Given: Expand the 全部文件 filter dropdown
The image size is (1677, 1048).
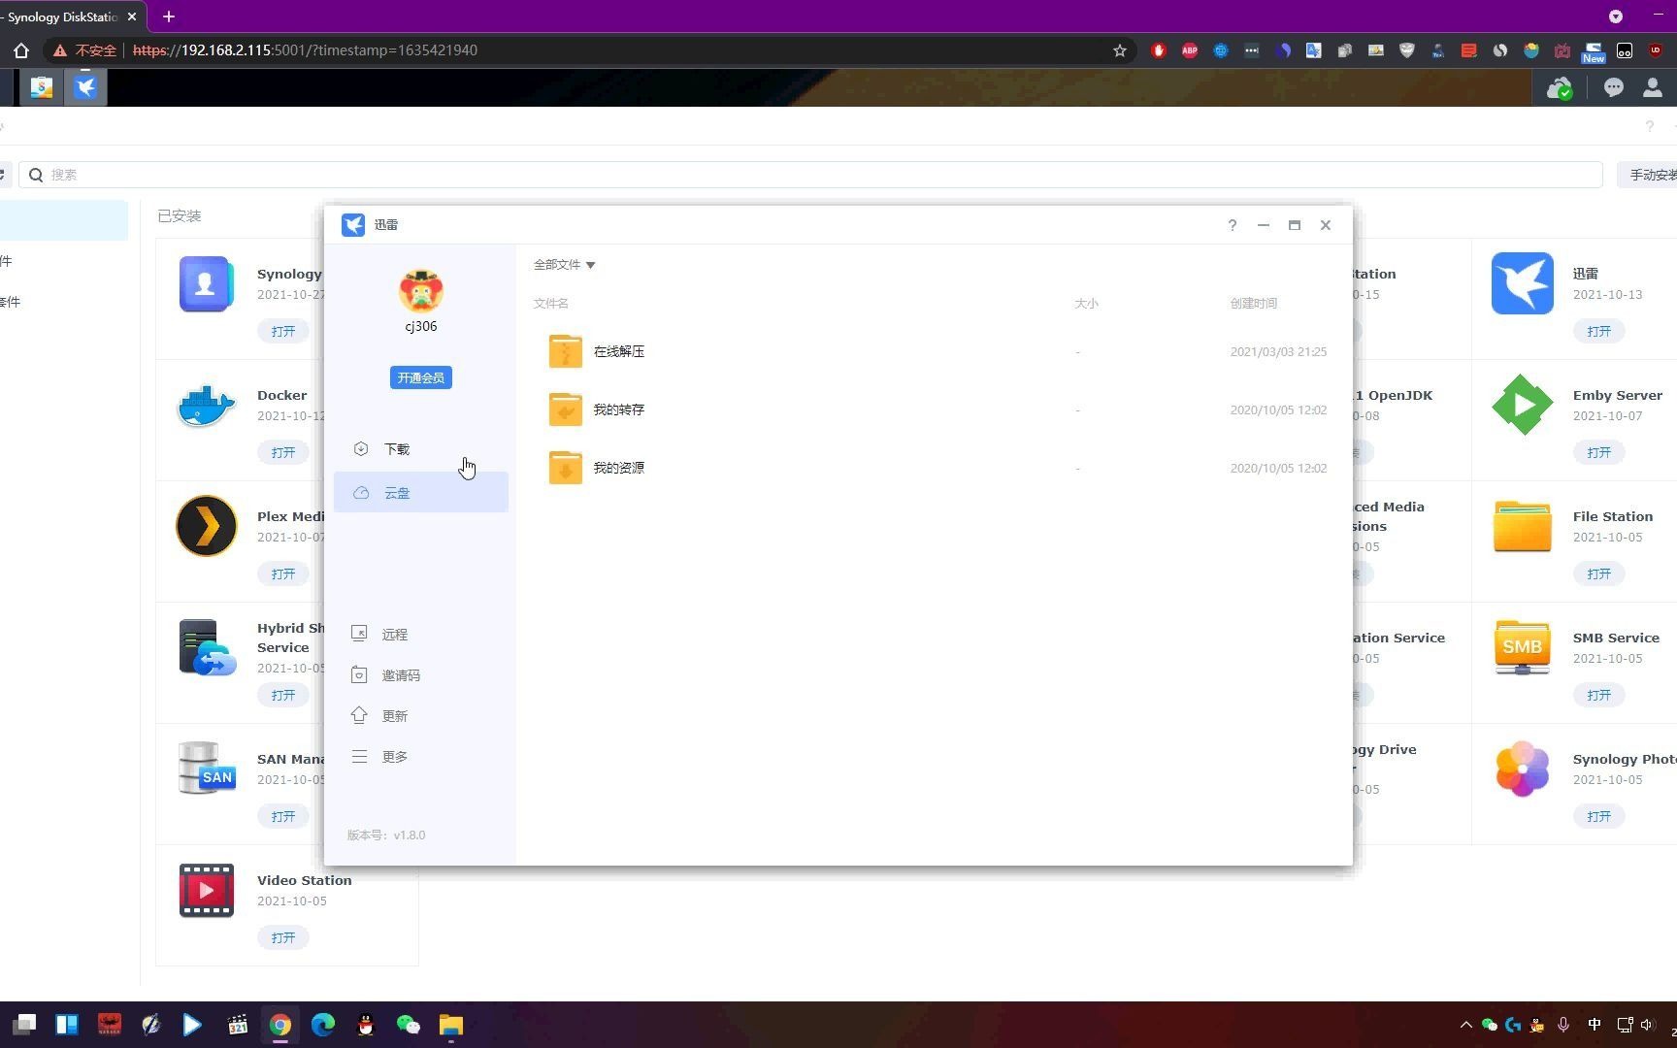Looking at the screenshot, I should [564, 264].
